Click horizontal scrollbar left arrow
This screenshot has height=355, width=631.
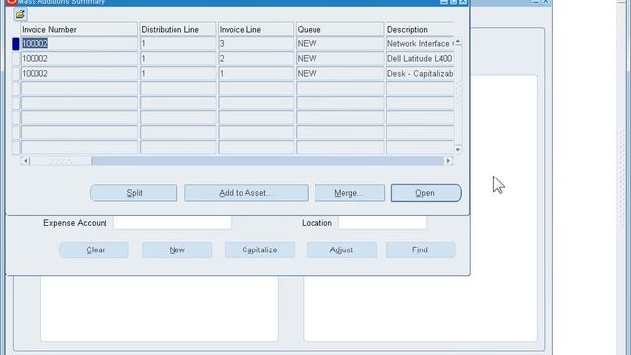tap(25, 161)
